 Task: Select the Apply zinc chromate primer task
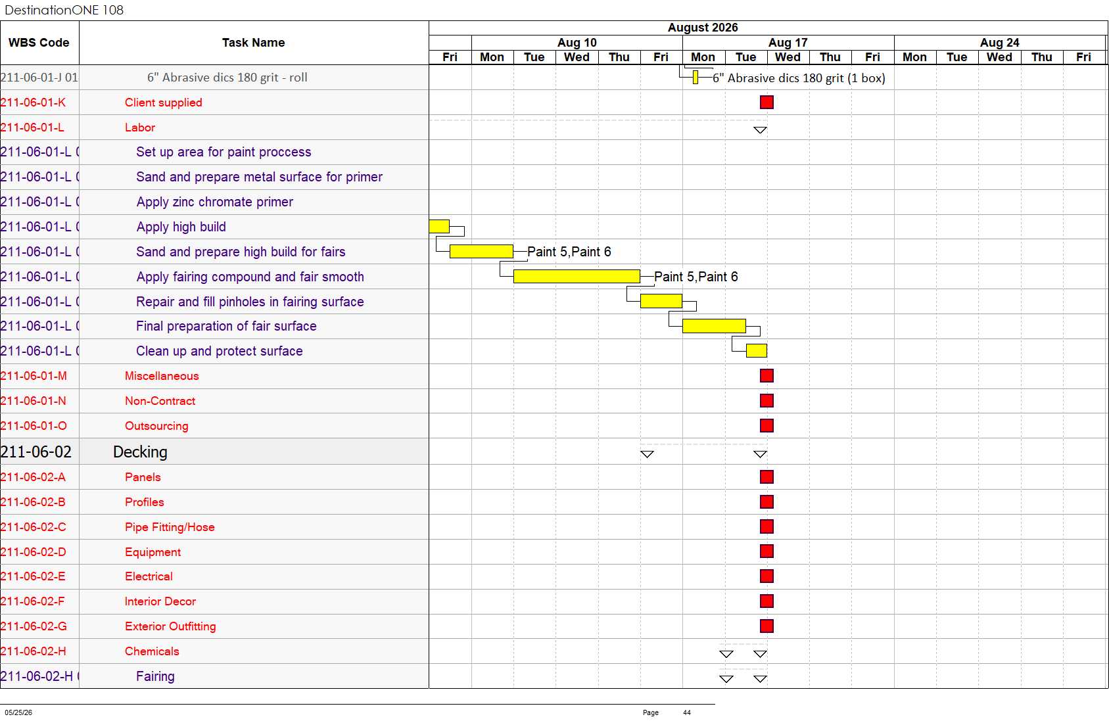pos(214,202)
